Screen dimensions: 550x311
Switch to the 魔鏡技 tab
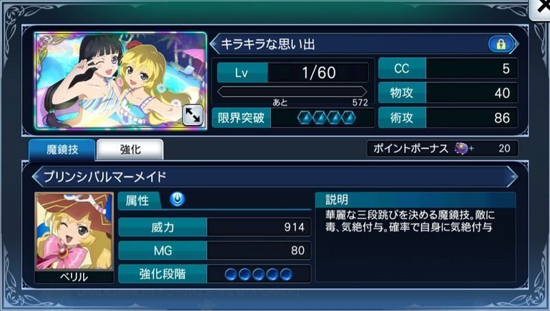[x=62, y=150]
